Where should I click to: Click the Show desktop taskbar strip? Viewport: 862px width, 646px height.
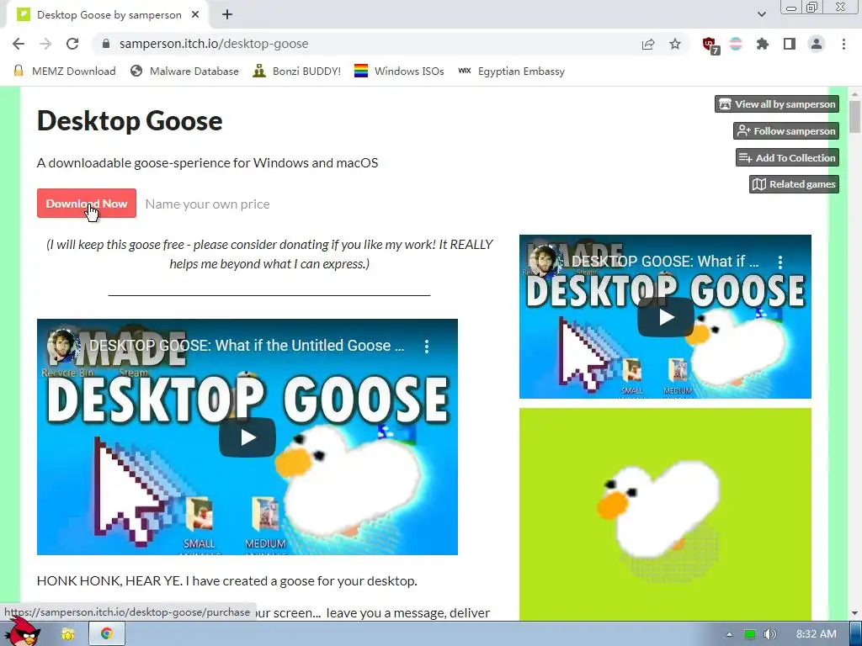pos(856,634)
